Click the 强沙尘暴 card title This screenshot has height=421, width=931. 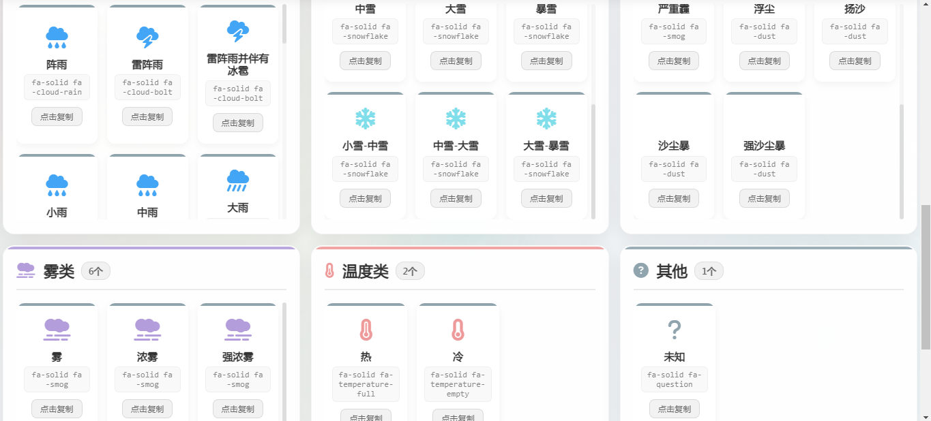pos(765,146)
